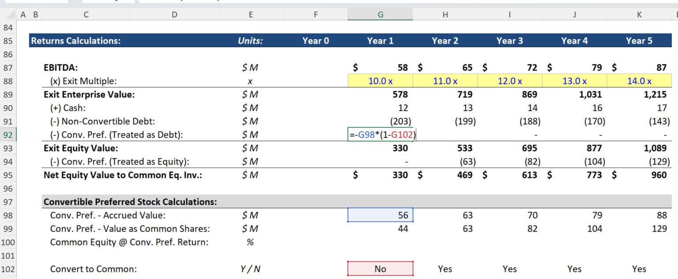Click the yellow 10.0x Exit Multiple cell
The image size is (678, 279).
click(380, 81)
